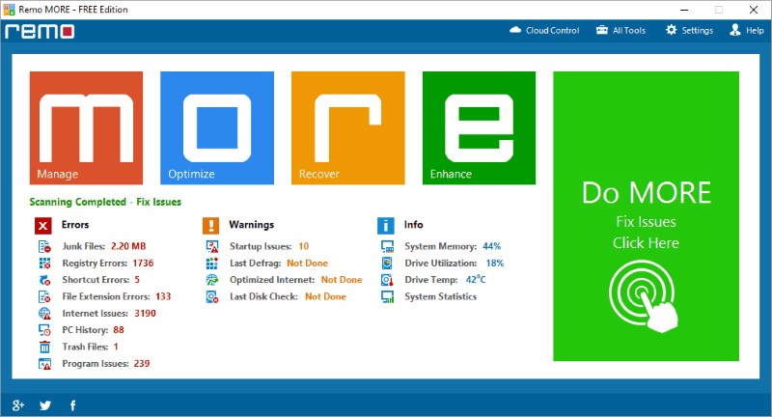Open the Enhance tile
The image size is (772, 417).
click(479, 128)
